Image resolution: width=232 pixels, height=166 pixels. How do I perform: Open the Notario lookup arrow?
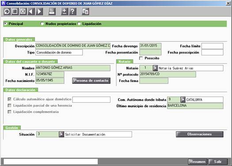(155, 68)
